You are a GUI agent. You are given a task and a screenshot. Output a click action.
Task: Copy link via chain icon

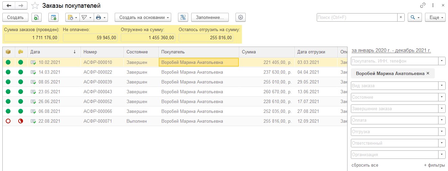coord(423,6)
